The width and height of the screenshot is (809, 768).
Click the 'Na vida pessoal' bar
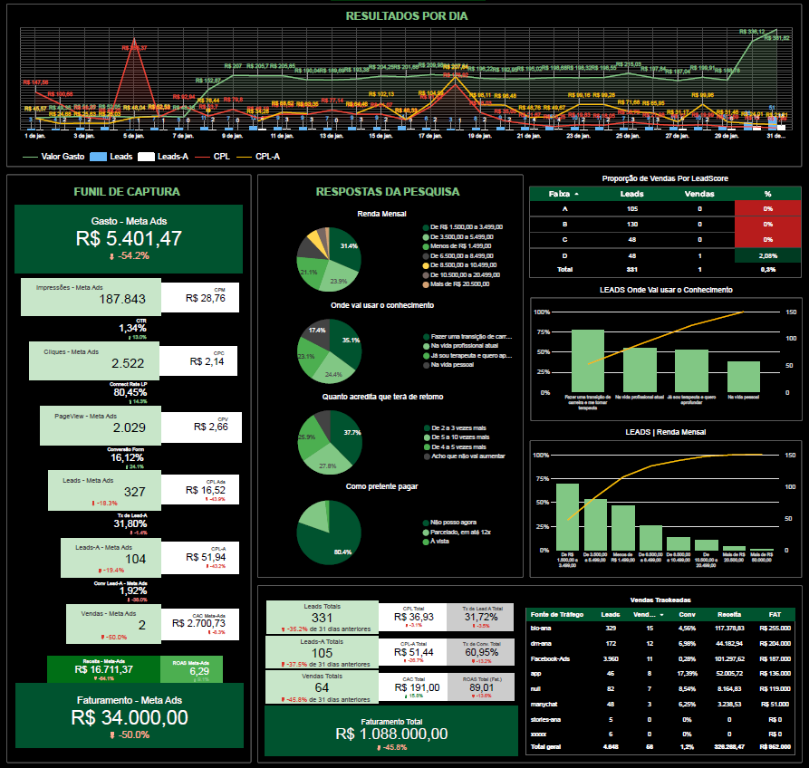744,377
